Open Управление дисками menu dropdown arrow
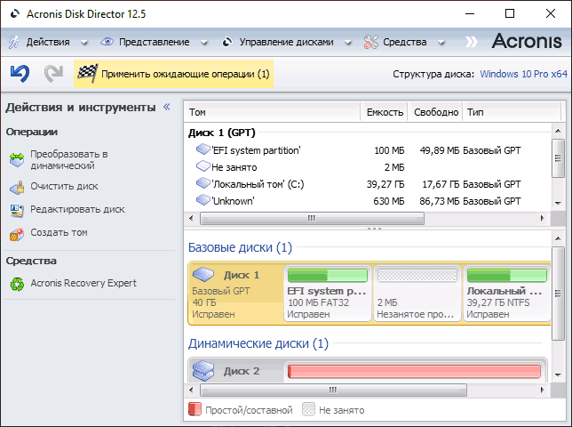The width and height of the screenshot is (572, 427). coord(348,43)
